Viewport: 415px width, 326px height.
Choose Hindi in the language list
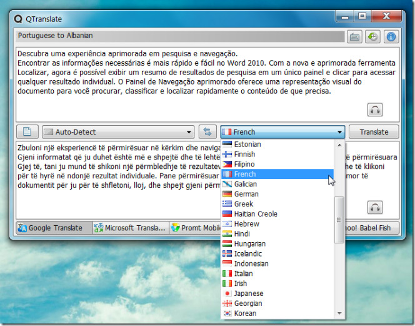pos(277,234)
